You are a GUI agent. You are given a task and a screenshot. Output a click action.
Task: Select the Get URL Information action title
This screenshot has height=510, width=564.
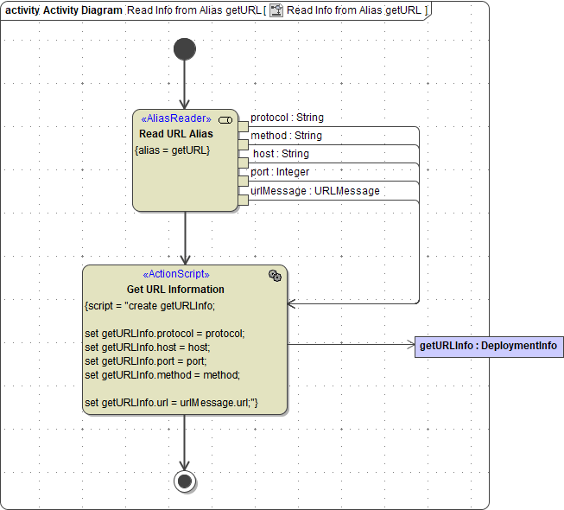[x=175, y=290]
